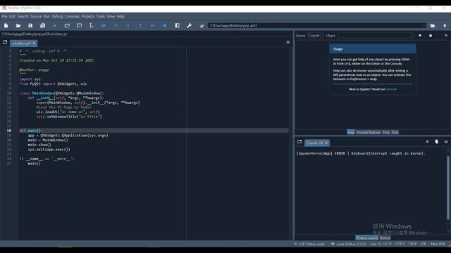
Task: Open the Debug menu
Action: (57, 16)
